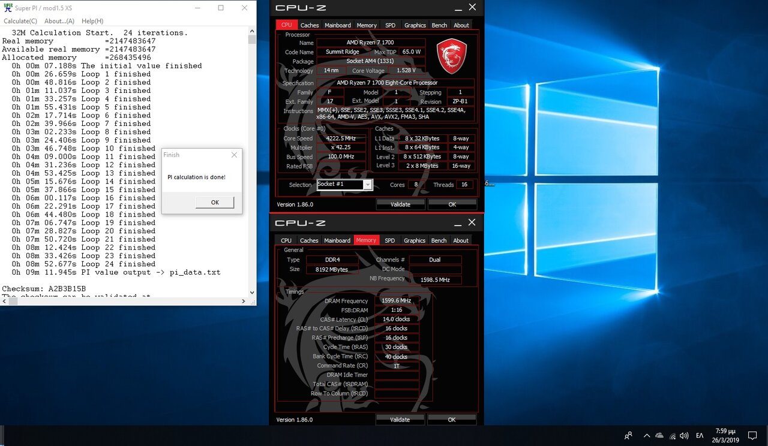Switch to About tab in lower CPU-Z

click(461, 240)
